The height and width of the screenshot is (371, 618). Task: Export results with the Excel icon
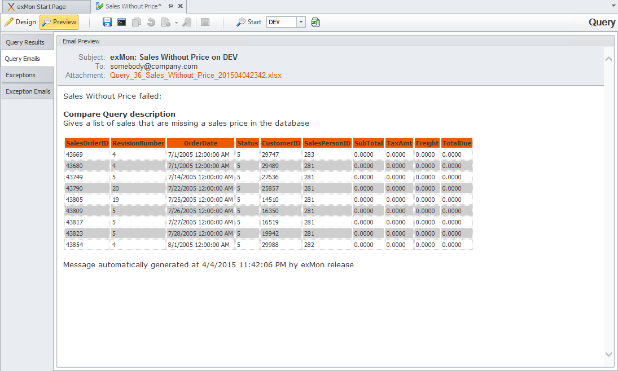click(x=315, y=22)
